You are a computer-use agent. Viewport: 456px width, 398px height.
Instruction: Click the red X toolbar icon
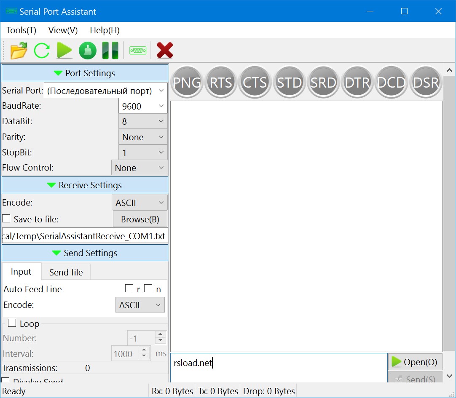pos(165,51)
